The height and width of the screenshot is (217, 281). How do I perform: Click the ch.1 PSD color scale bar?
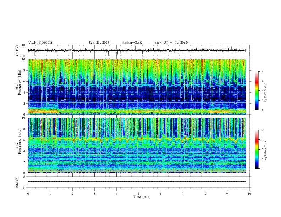click(257, 90)
